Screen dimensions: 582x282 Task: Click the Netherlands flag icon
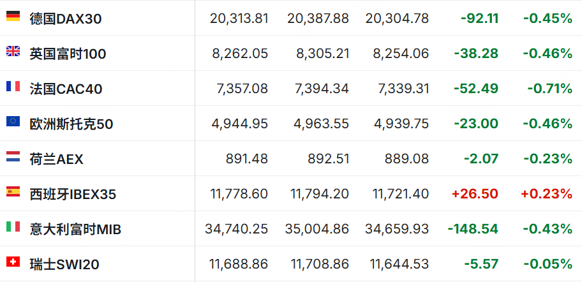coord(13,156)
